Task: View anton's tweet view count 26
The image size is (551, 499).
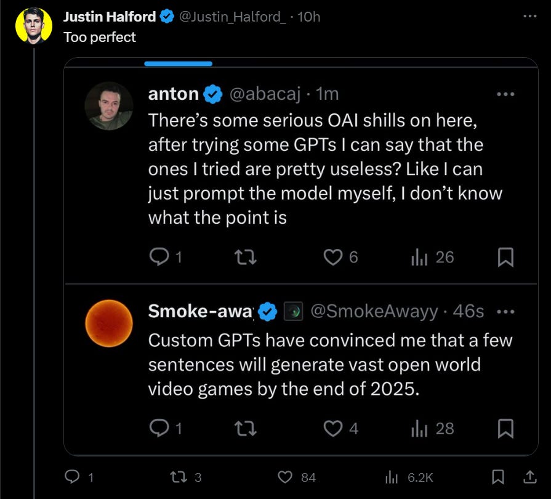Action: (433, 257)
